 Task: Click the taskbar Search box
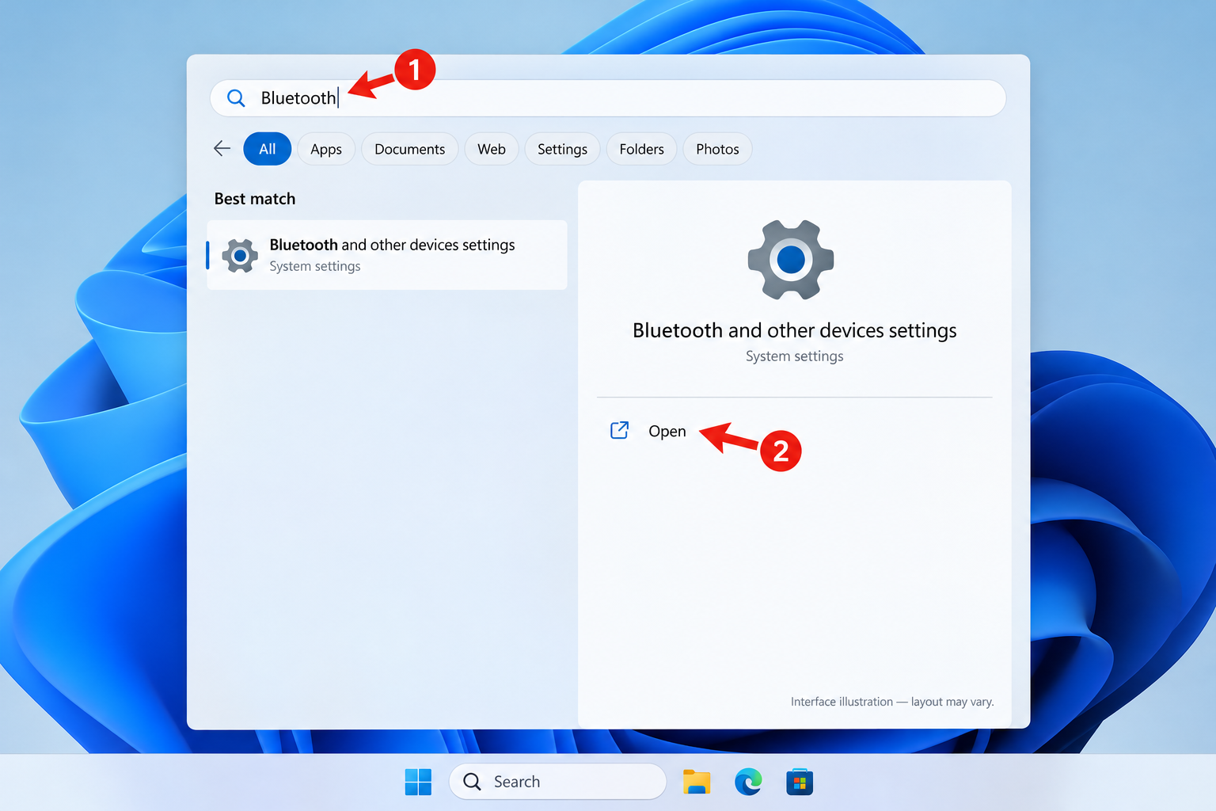point(557,782)
